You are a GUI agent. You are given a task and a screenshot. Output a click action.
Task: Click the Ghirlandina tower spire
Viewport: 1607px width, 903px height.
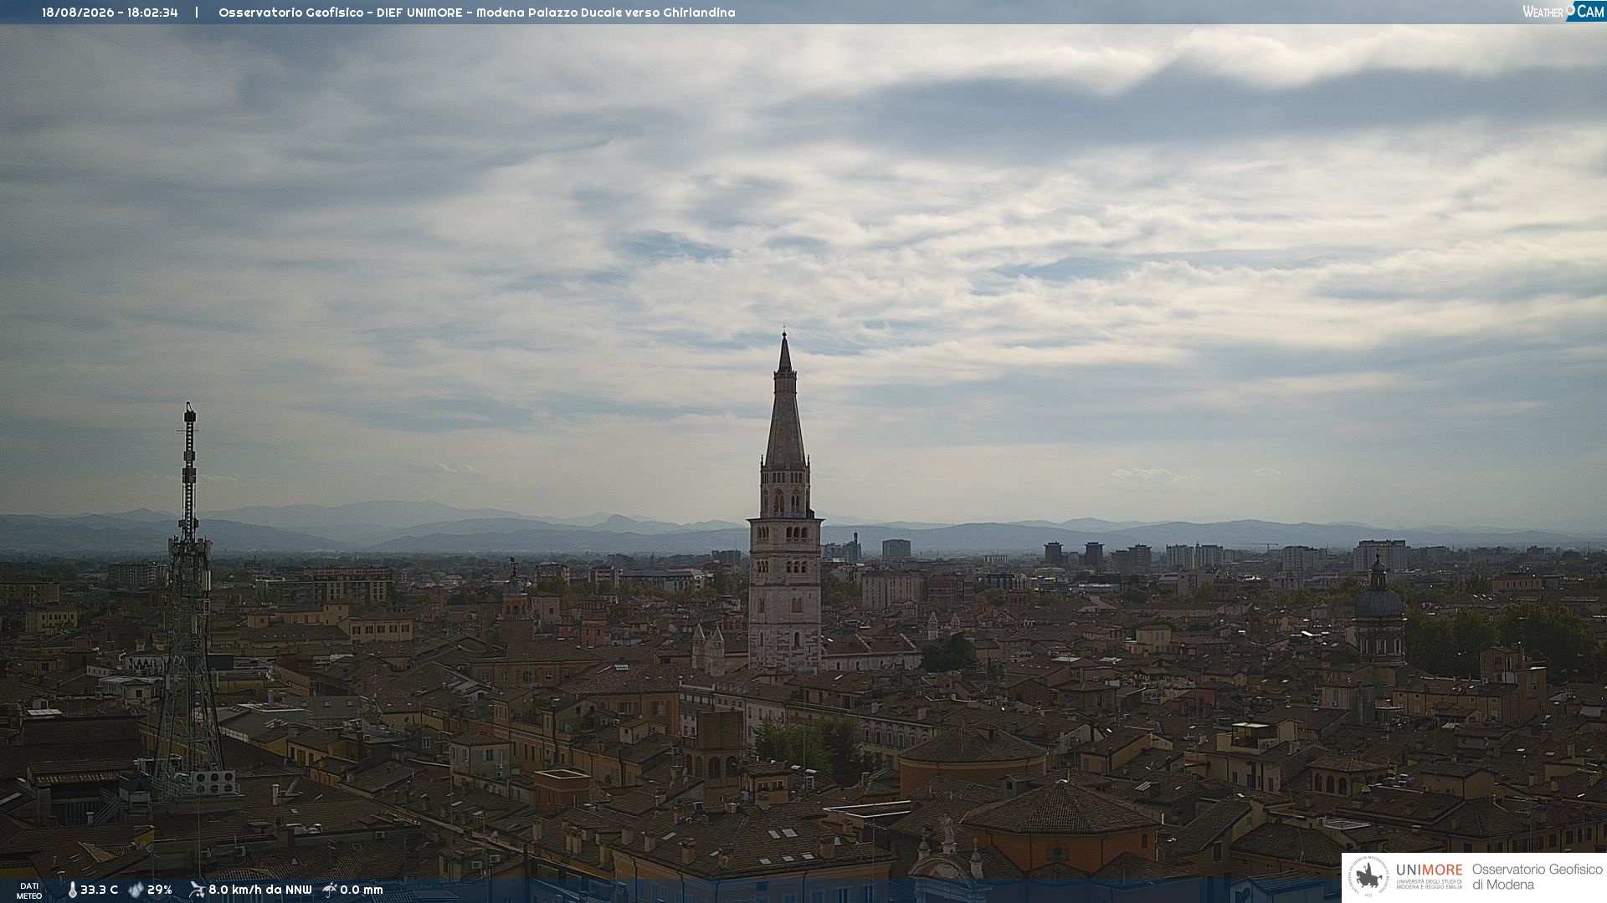pyautogui.click(x=784, y=401)
